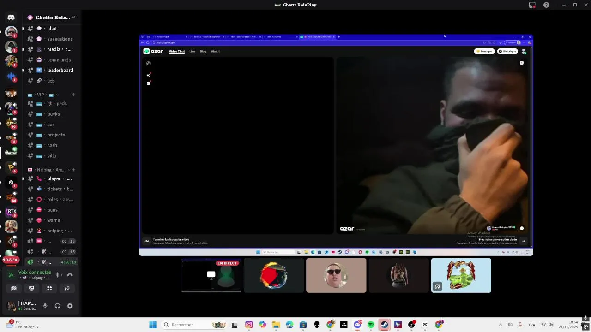Toggle camera on in voice panel
The width and height of the screenshot is (591, 332).
pos(14,288)
